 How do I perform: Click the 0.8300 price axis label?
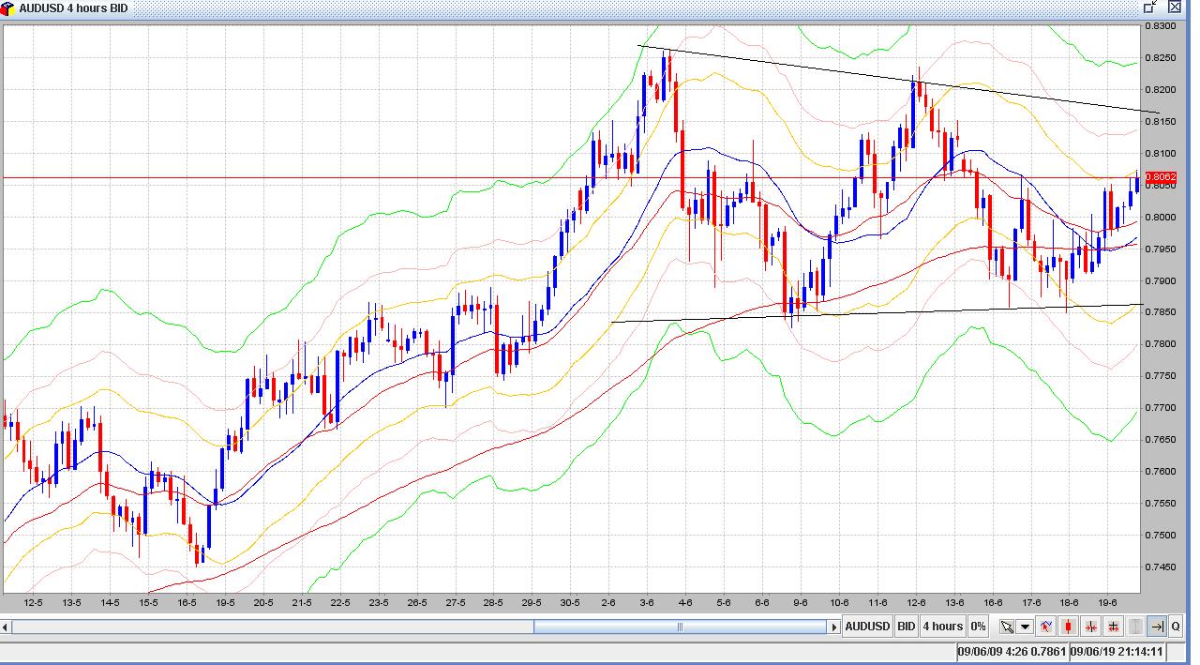click(1159, 26)
